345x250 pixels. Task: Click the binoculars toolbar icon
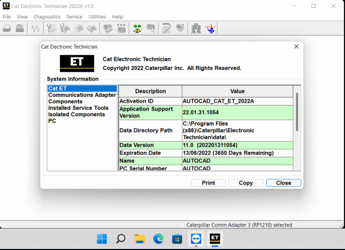click(x=196, y=28)
